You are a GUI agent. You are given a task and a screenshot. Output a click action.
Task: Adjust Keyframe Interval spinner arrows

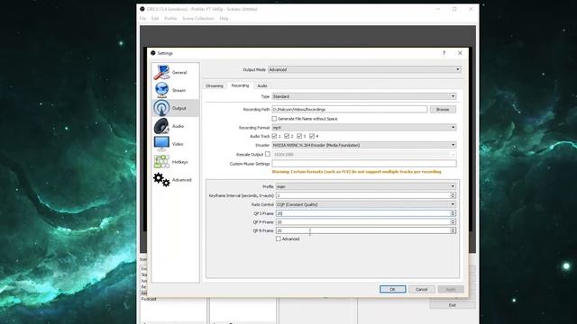tap(453, 195)
